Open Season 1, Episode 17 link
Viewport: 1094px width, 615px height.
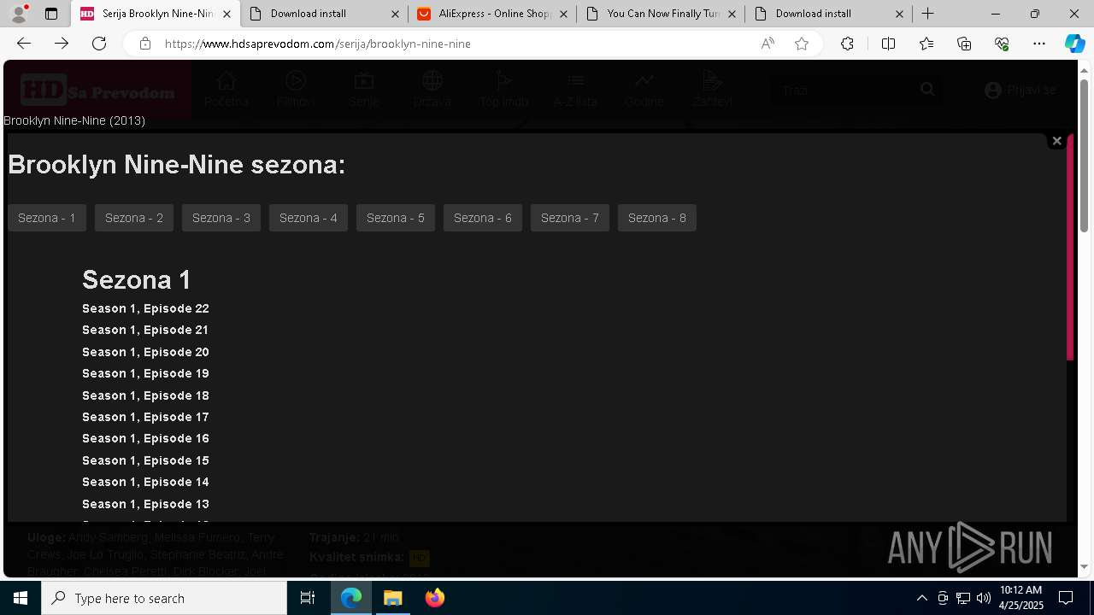point(145,417)
